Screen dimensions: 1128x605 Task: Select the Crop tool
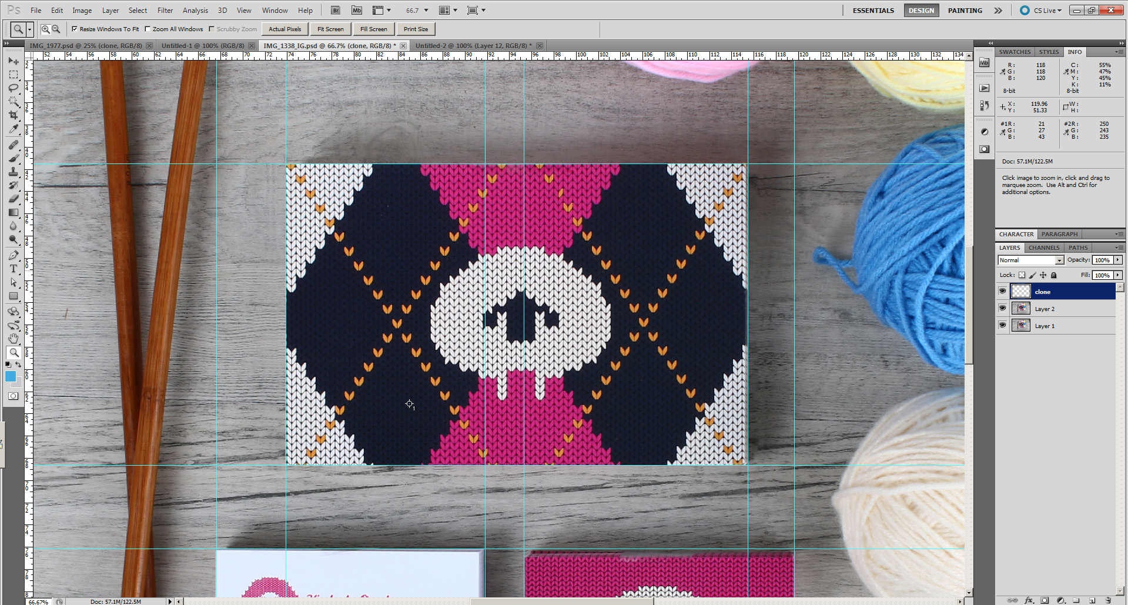pyautogui.click(x=14, y=115)
